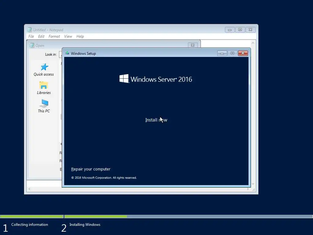Click Notepad horizontal scrollbar left arrow
Viewport: 313px width, 235px height.
tap(29, 189)
